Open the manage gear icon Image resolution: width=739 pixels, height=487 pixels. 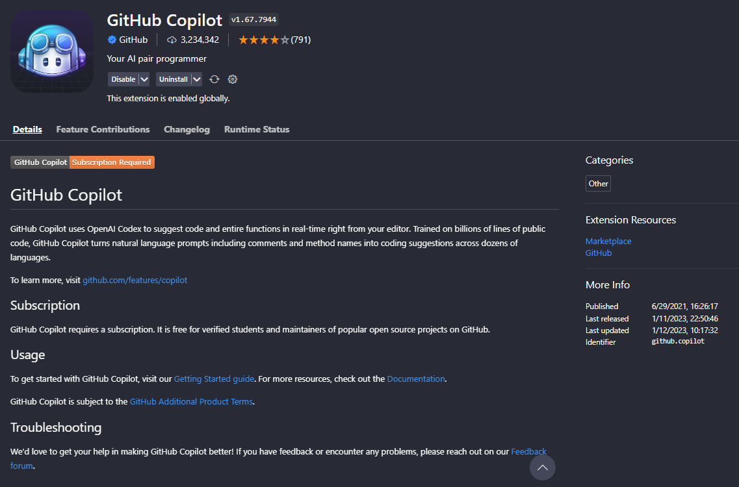(x=233, y=79)
